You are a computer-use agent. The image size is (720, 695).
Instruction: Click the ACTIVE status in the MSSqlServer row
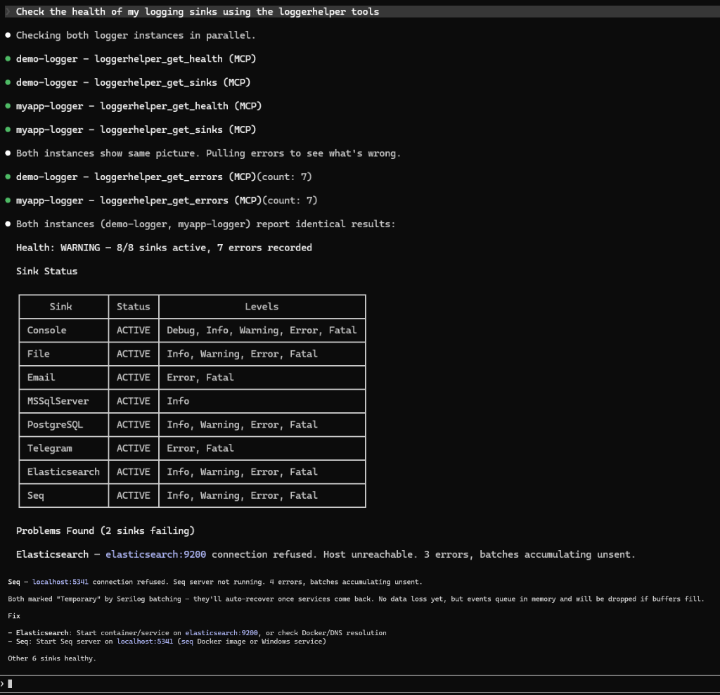tap(133, 401)
